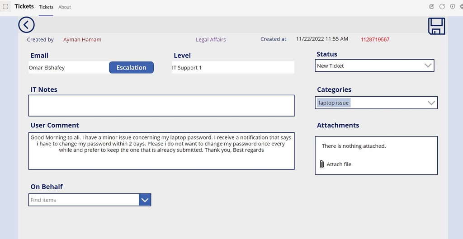
Task: Open the shield permissions icon
Action: click(x=452, y=6)
